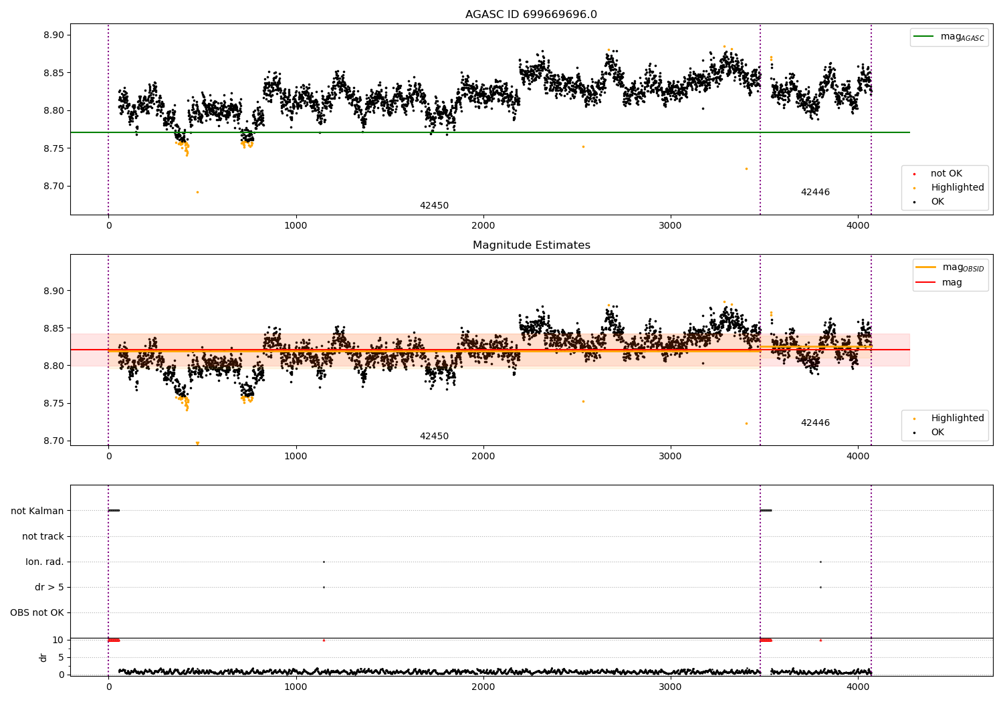Click the 'dr' axis label
The width and height of the screenshot is (1003, 702).
tap(43, 657)
